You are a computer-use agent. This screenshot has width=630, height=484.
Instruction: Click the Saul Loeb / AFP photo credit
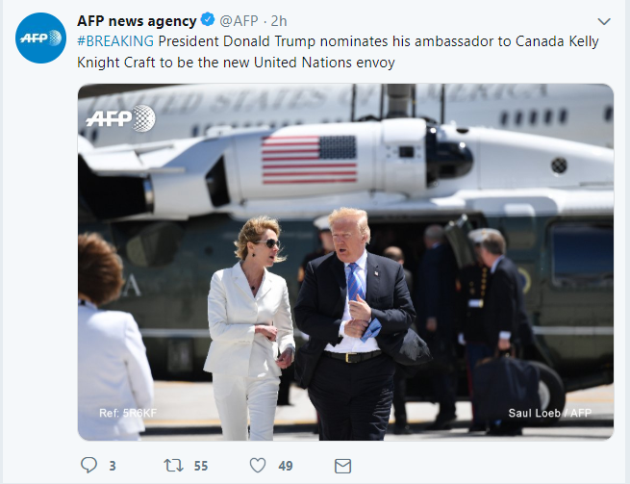(x=549, y=413)
